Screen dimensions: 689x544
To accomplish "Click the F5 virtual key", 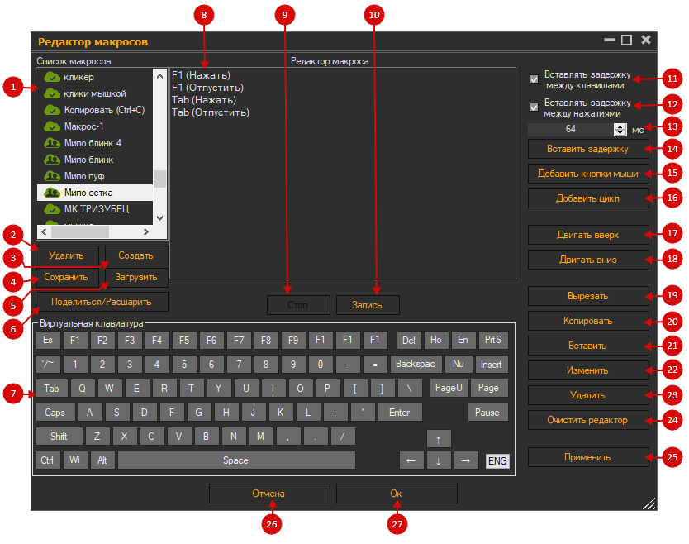I will click(x=184, y=340).
